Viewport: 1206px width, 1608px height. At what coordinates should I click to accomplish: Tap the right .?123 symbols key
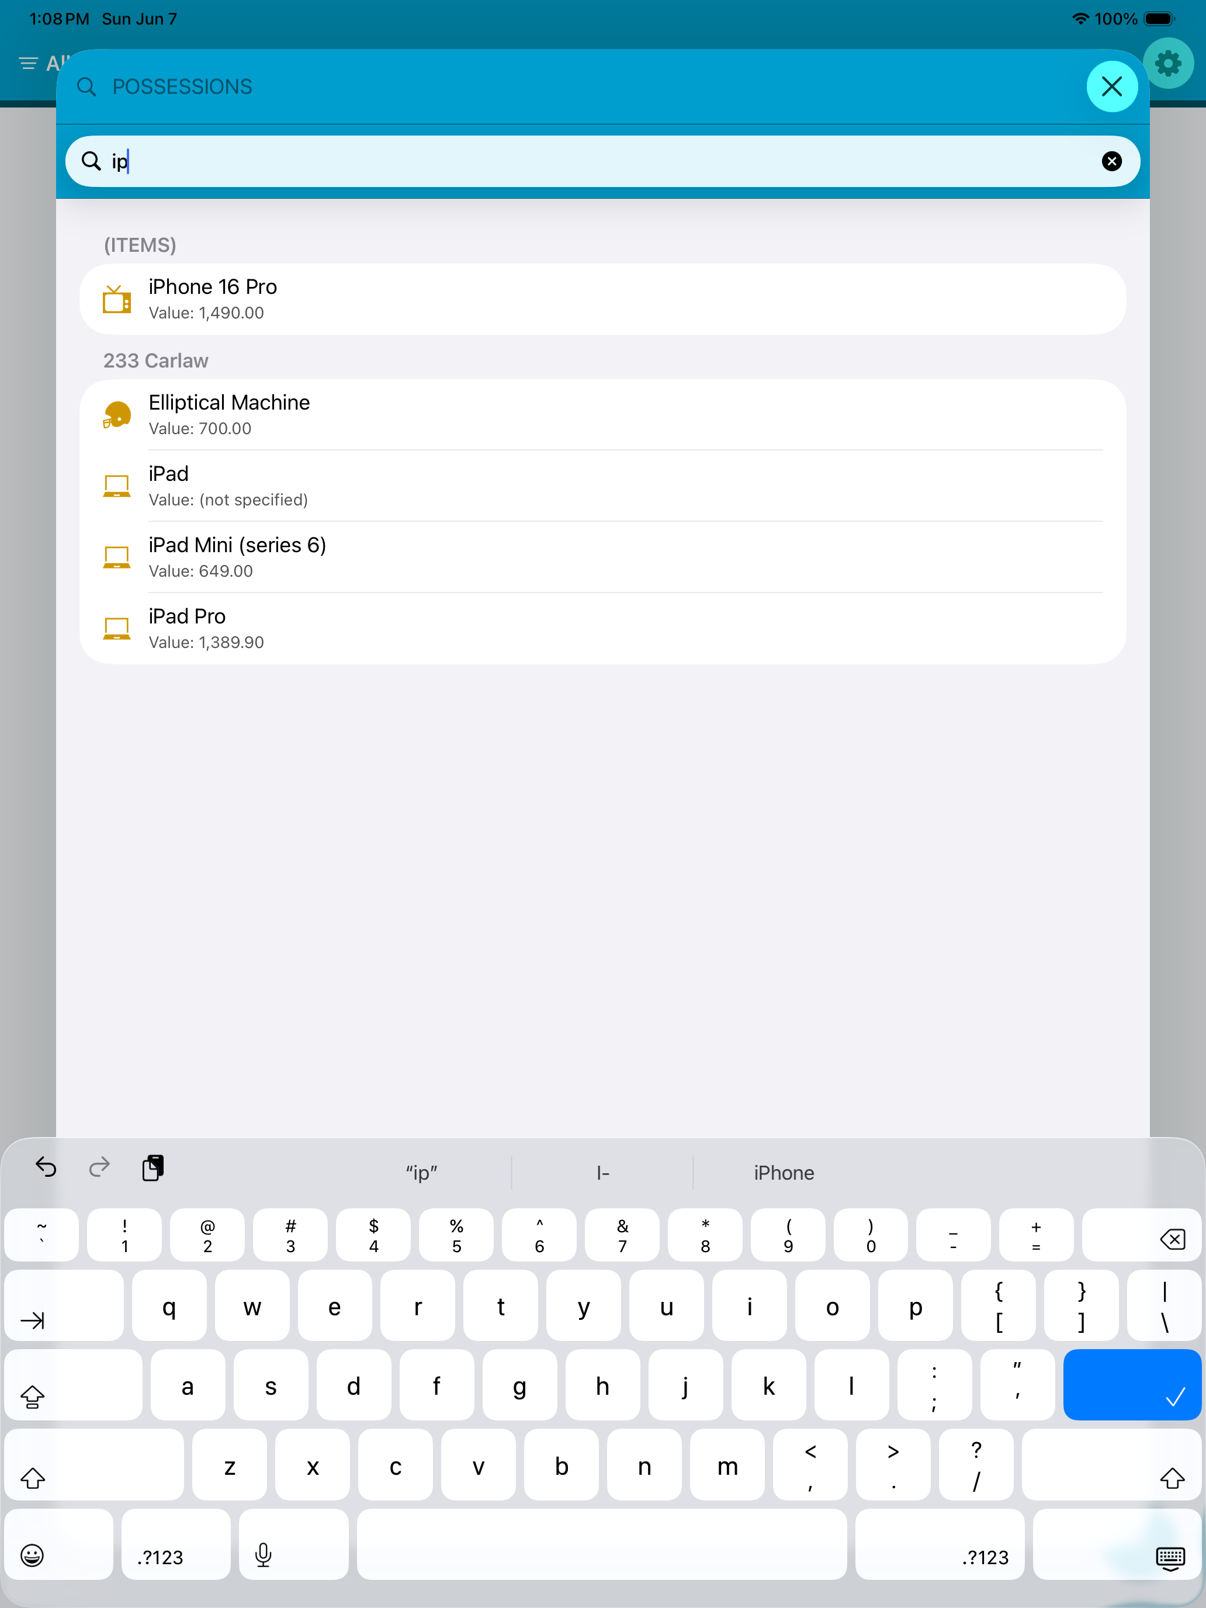[x=940, y=1544]
